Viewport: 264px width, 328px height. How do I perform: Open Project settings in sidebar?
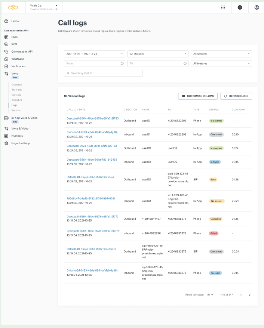(21, 143)
